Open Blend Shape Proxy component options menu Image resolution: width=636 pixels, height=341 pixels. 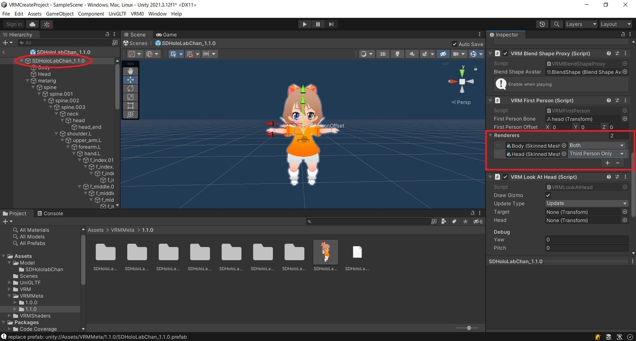(x=626, y=53)
